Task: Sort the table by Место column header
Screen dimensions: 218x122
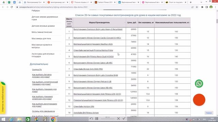Action: [69, 22]
